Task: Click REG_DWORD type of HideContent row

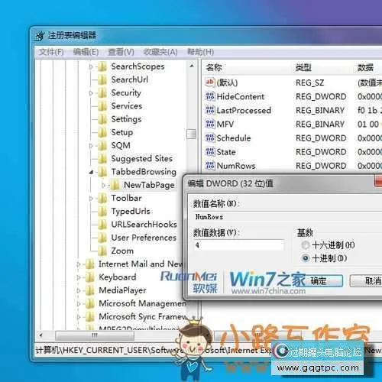Action: (x=321, y=96)
